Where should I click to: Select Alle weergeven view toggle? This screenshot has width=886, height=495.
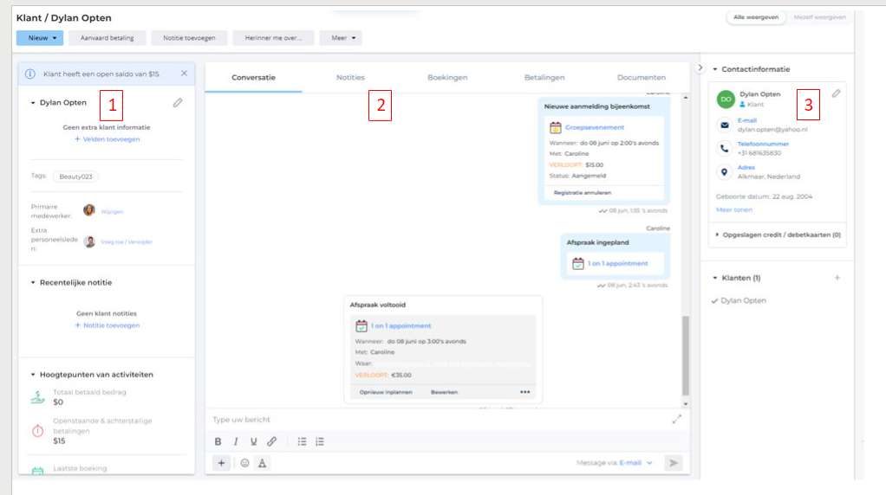(755, 17)
